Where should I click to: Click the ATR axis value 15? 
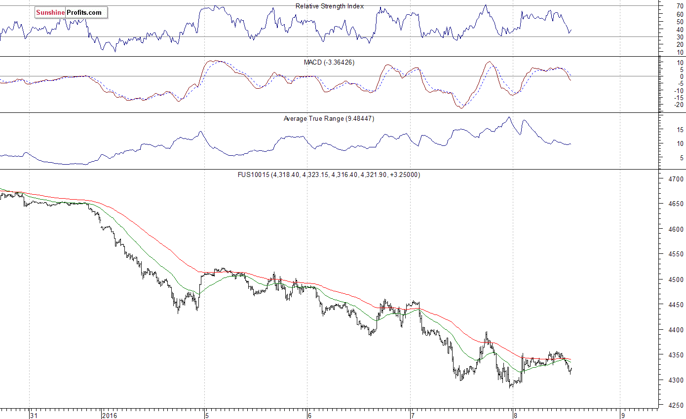(x=680, y=130)
